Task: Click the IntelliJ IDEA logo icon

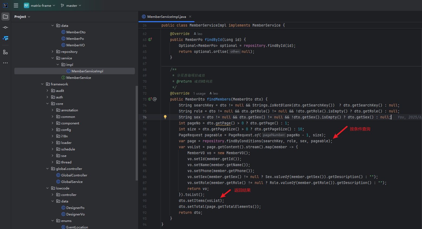Action: point(5,5)
